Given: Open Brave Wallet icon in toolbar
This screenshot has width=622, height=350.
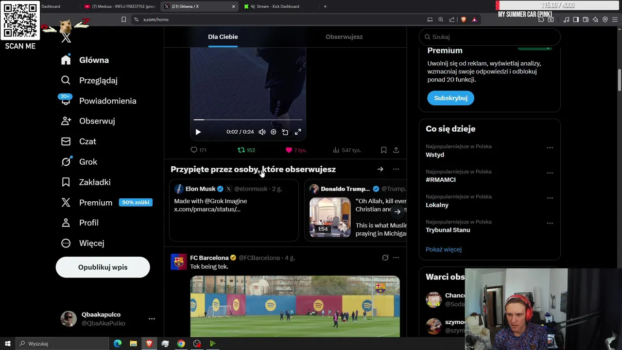Looking at the screenshot, I should coord(586,19).
